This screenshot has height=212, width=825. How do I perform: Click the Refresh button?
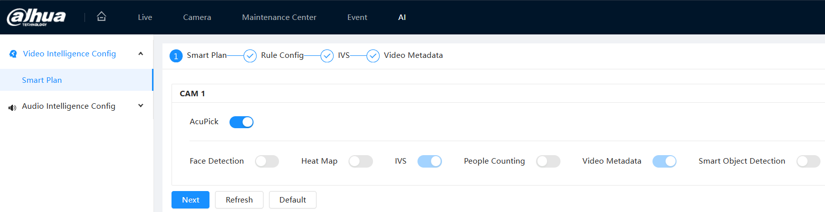click(239, 200)
